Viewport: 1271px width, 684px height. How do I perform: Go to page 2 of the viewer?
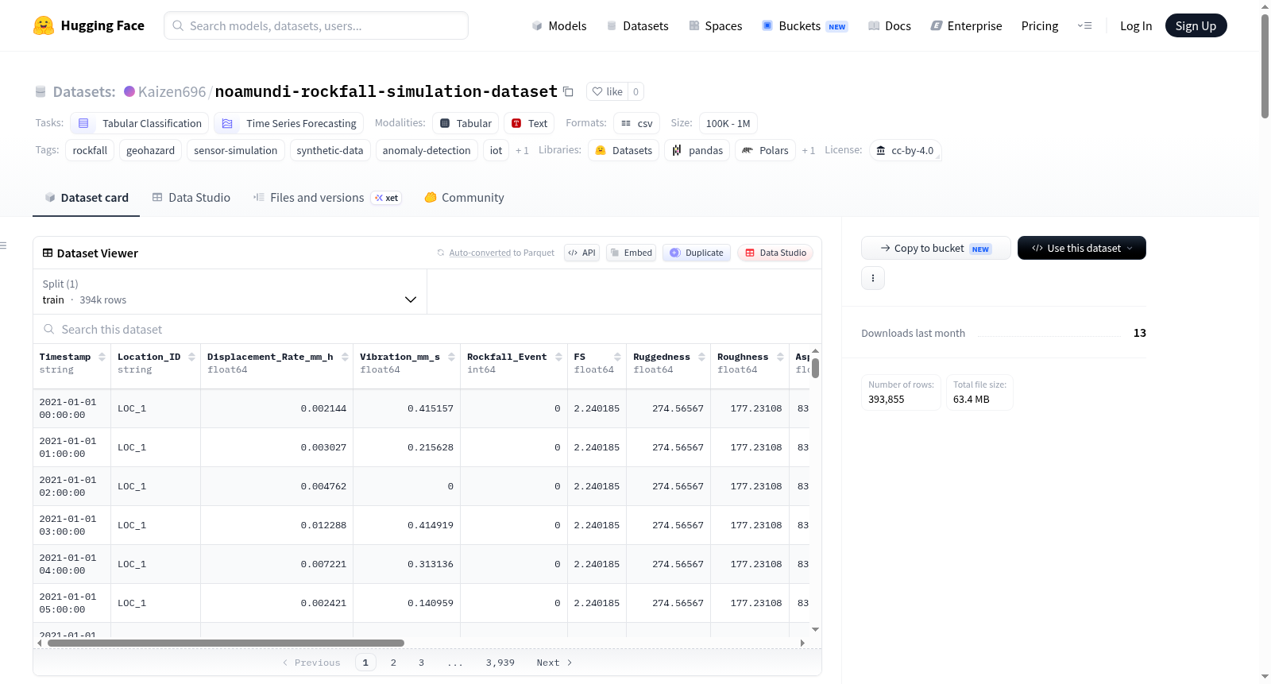point(393,663)
